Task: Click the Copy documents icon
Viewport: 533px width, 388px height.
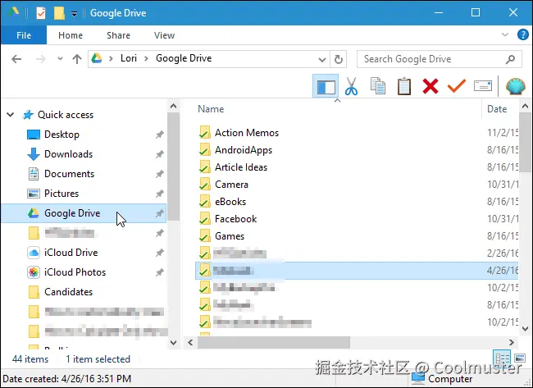Action: [x=378, y=86]
